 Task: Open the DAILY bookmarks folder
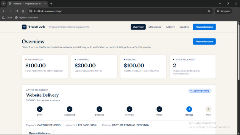coord(7,18)
